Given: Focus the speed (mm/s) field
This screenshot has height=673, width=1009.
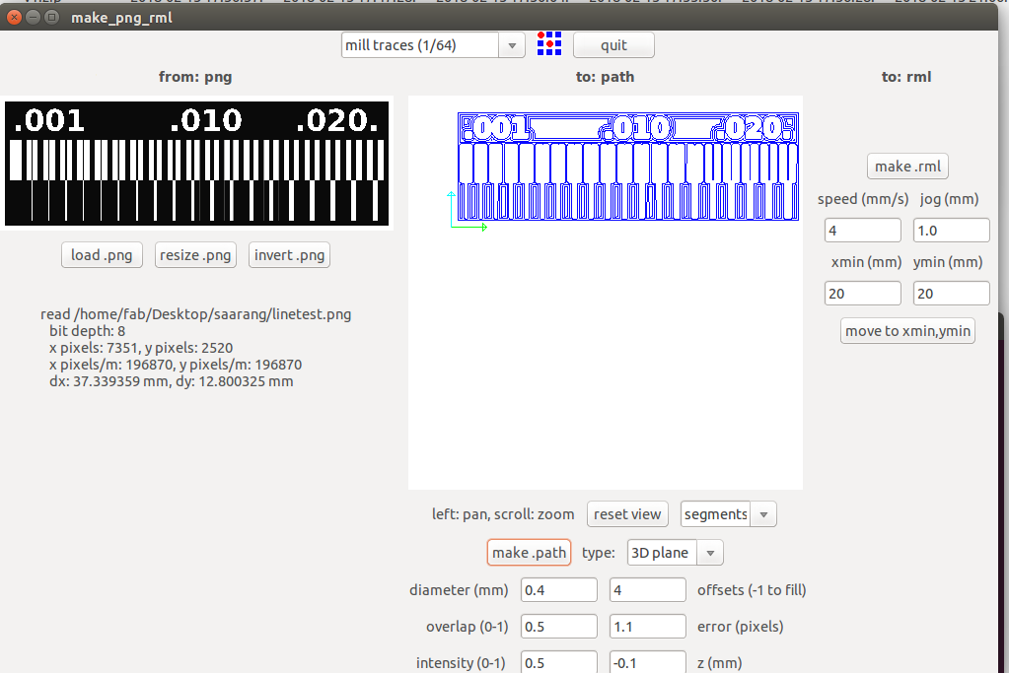Looking at the screenshot, I should pos(862,231).
